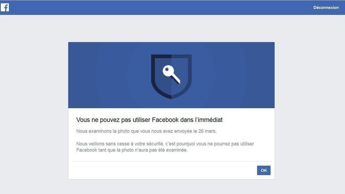Click the blue top navigation bar

172,7
